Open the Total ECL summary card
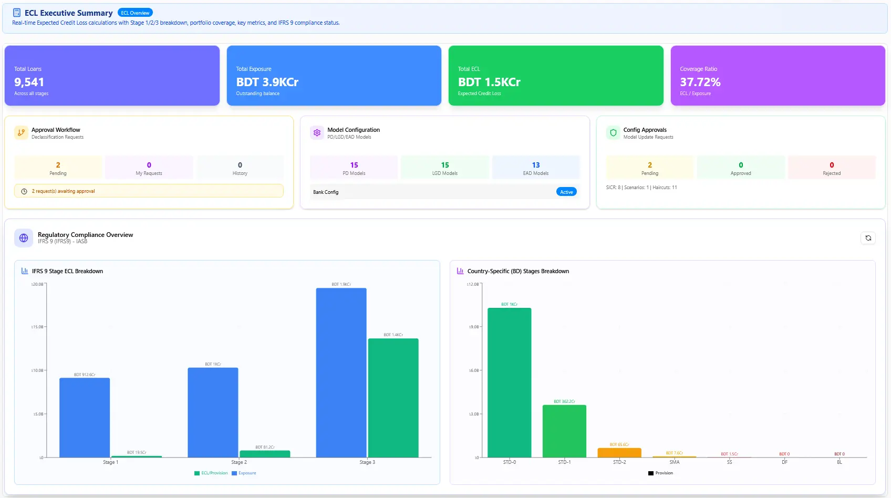 [556, 76]
